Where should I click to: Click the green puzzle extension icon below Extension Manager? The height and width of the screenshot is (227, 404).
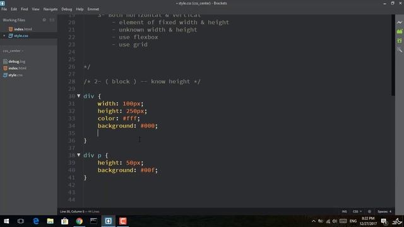pyautogui.click(x=400, y=40)
